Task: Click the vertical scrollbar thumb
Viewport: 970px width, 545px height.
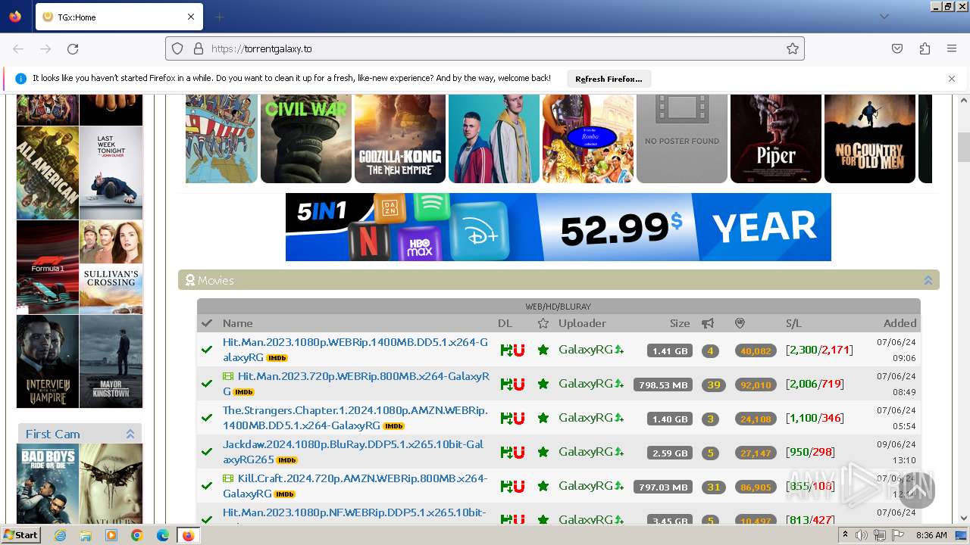Action: (x=963, y=147)
